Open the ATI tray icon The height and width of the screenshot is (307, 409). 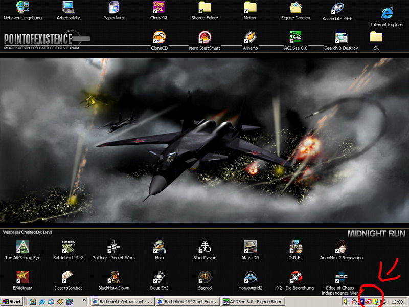[x=368, y=302]
